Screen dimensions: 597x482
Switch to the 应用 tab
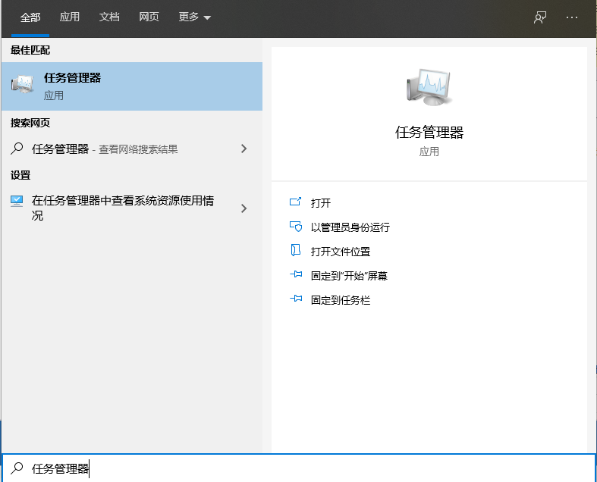tap(70, 17)
